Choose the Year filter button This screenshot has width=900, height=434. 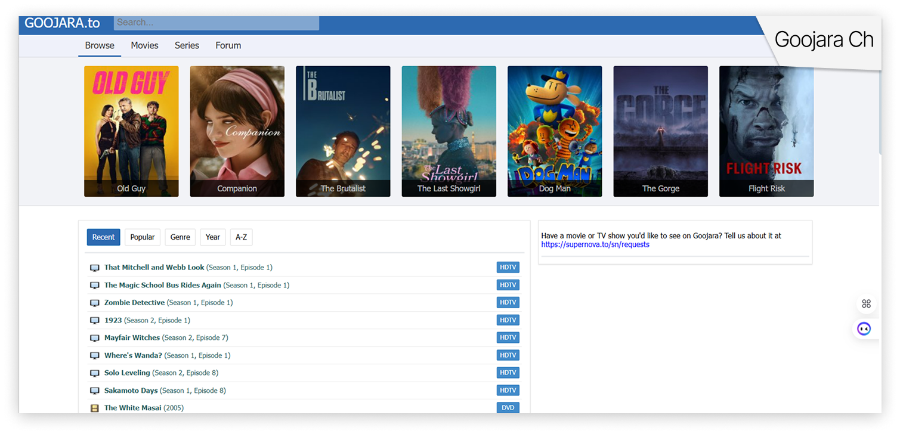pyautogui.click(x=213, y=237)
